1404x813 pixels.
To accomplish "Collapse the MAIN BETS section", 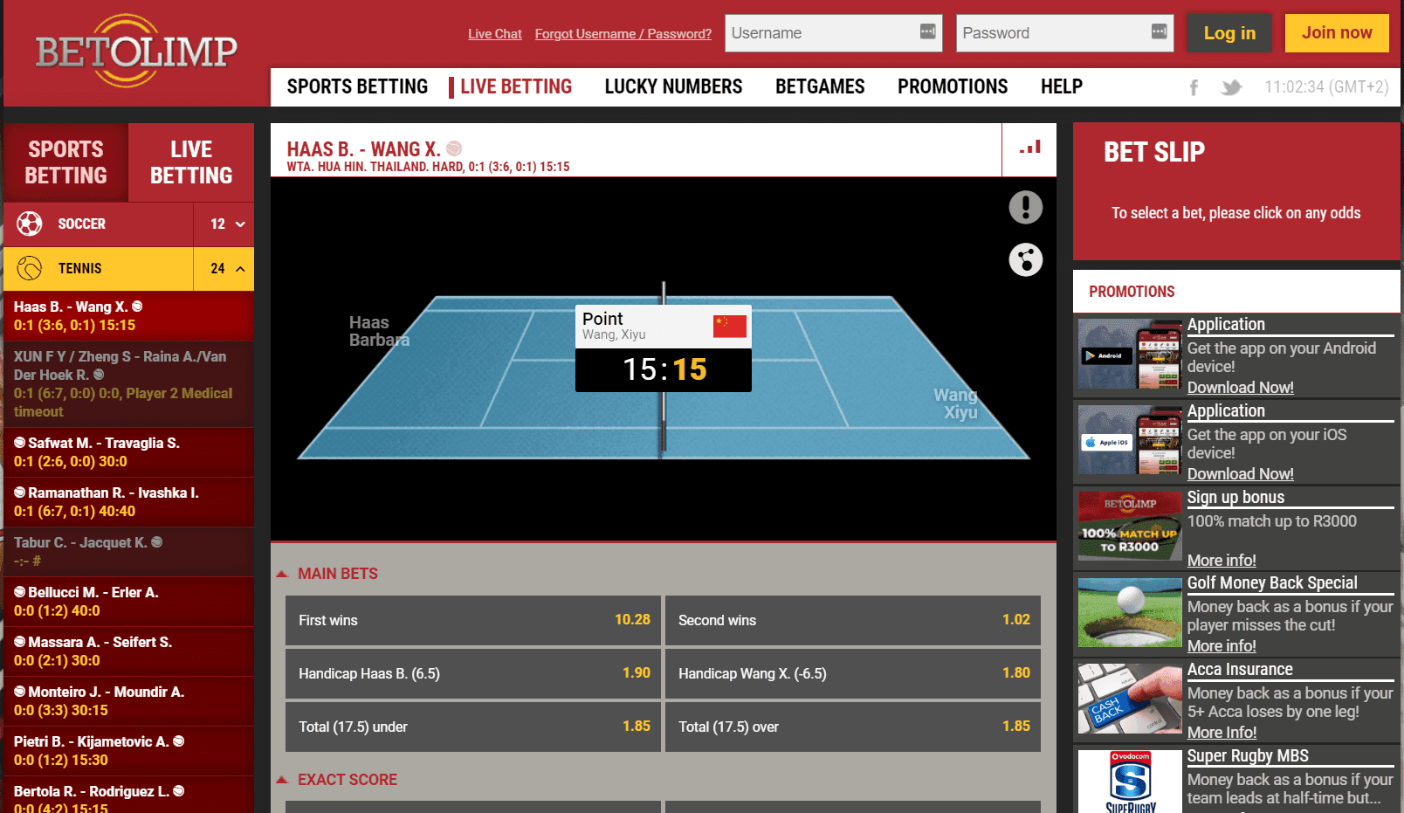I will click(282, 574).
